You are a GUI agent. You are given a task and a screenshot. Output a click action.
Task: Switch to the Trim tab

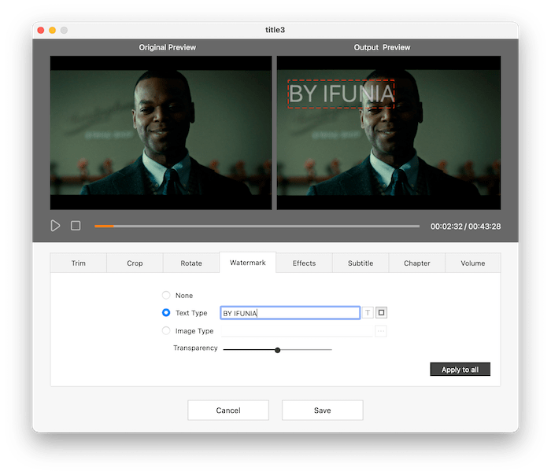pos(78,263)
